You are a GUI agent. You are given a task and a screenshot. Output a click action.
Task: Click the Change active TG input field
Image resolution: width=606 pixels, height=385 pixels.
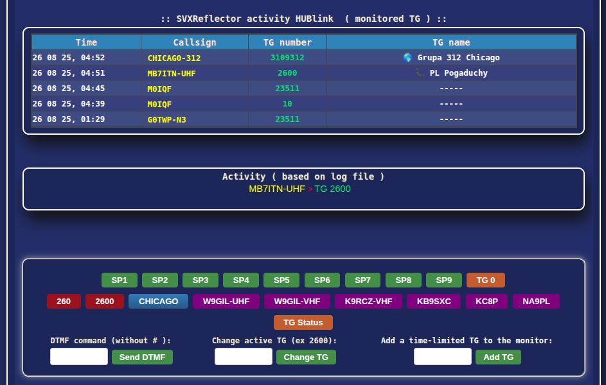[x=244, y=357]
